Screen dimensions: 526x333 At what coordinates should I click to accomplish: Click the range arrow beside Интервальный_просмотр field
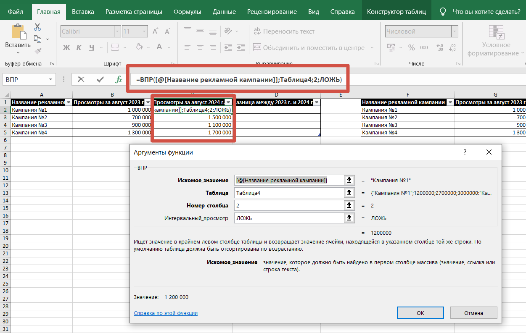pyautogui.click(x=349, y=218)
